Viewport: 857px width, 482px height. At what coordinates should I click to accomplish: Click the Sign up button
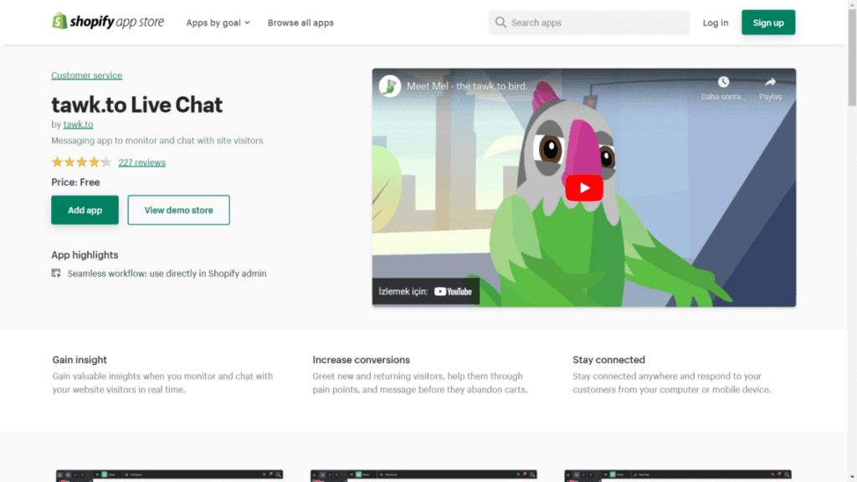click(768, 23)
